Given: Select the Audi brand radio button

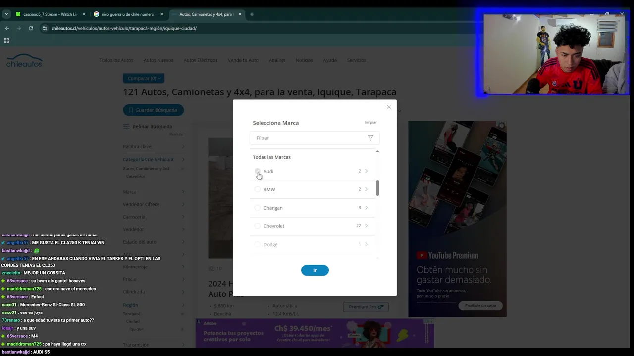Looking at the screenshot, I should click(x=257, y=171).
